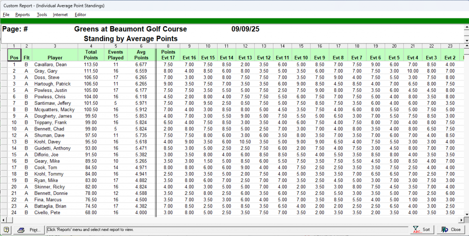Viewport: 469px width, 236px height.
Task: Open the File menu
Action: [x=6, y=15]
